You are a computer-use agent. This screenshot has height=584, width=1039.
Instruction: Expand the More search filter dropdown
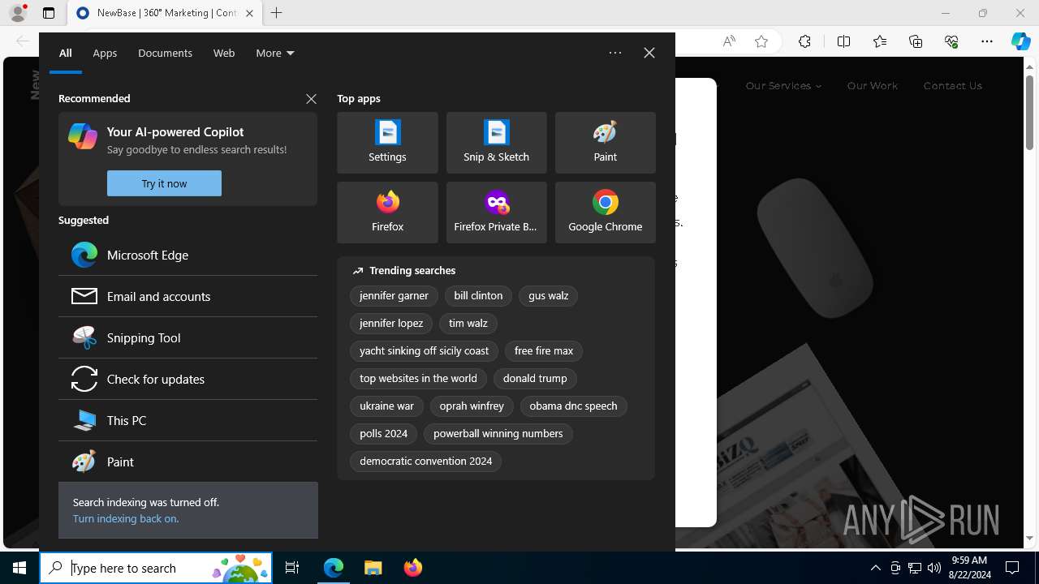coord(275,53)
